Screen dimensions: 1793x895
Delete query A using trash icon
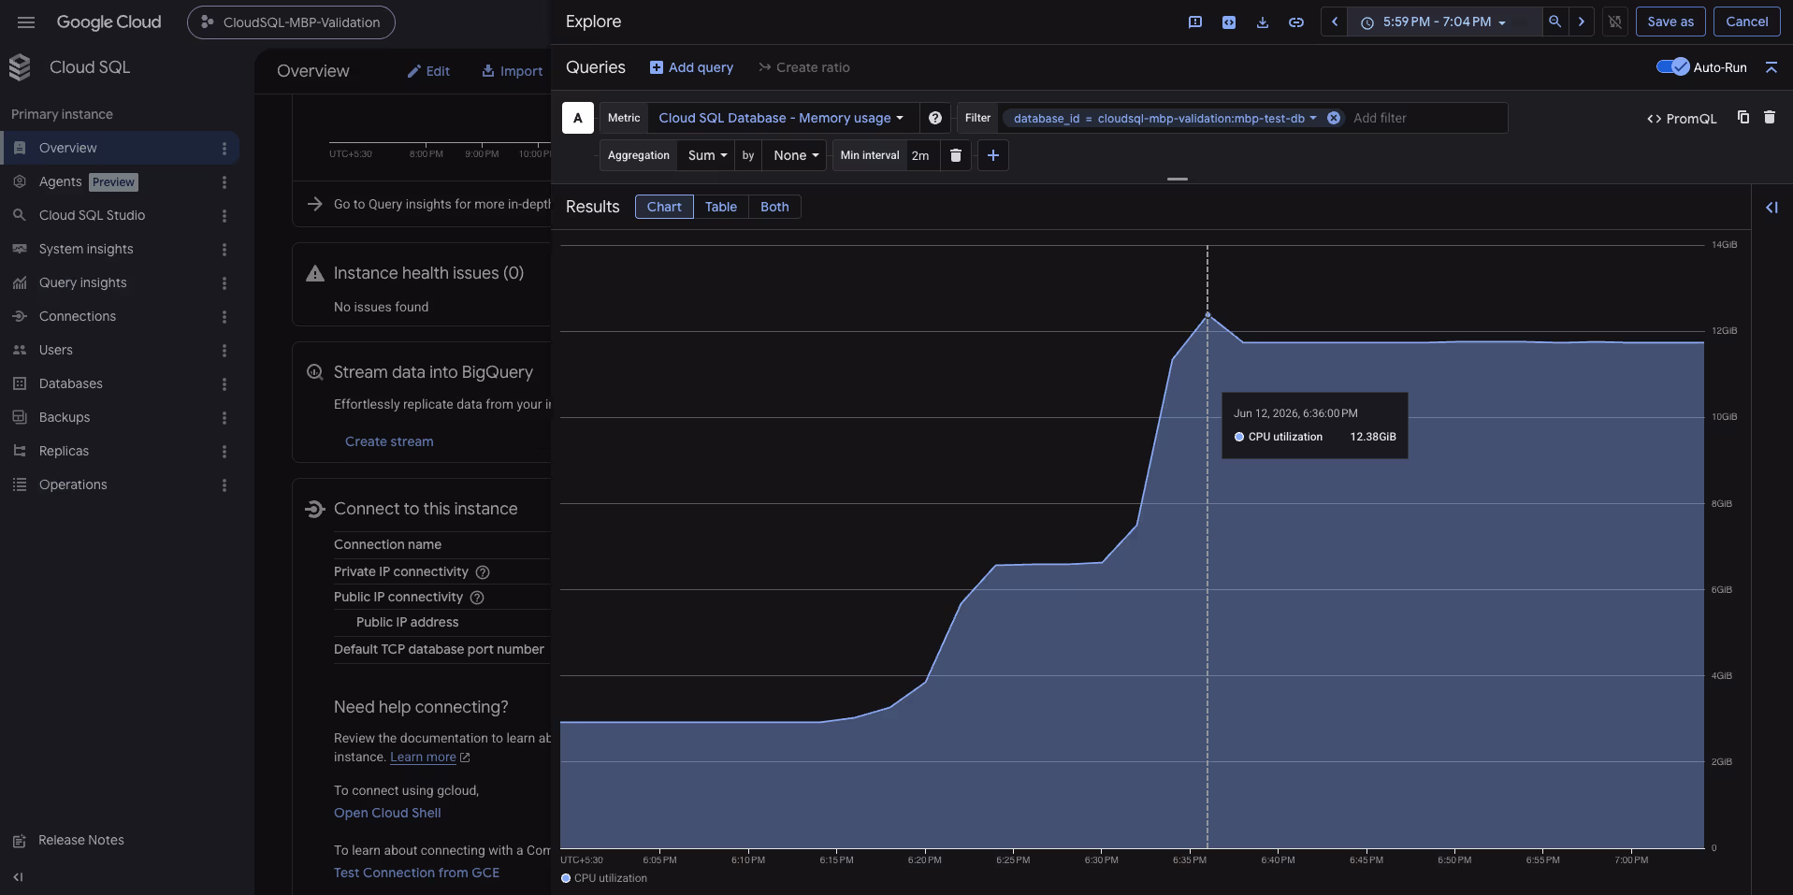[x=1770, y=117]
